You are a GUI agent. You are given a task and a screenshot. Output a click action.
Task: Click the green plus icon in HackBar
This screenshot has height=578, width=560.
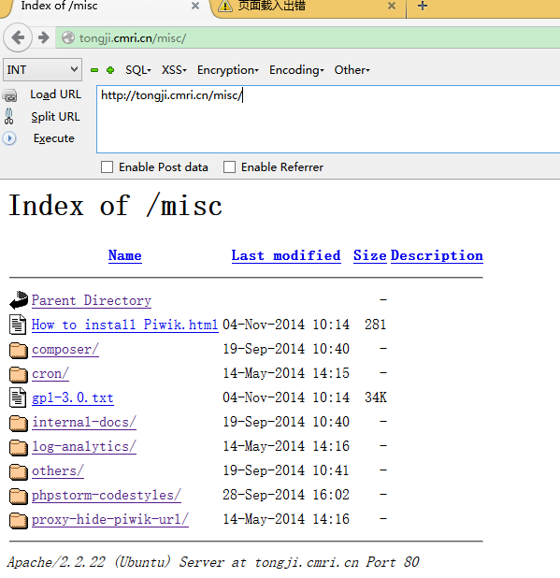(x=109, y=70)
